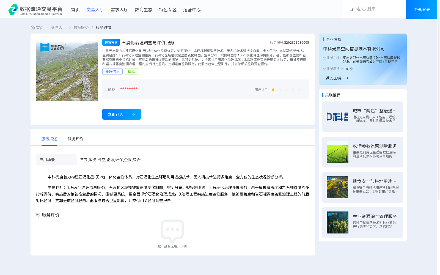Open 交易大厅 in the navigation bar

tap(95, 10)
